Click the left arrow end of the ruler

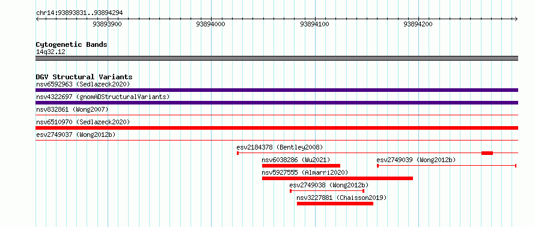(x=37, y=19)
